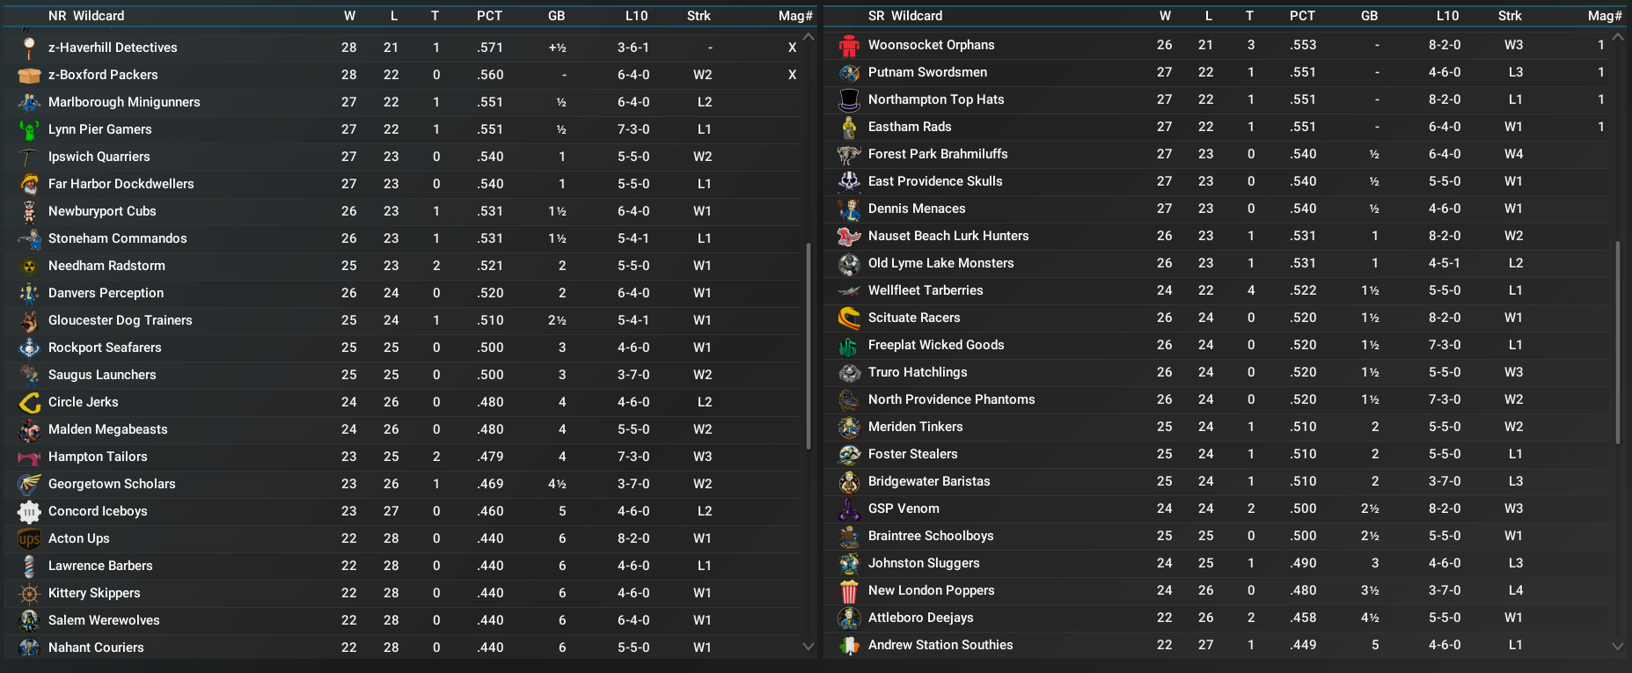Viewport: 1632px width, 673px height.
Task: Click the Concord Iceboys logo
Action: (29, 512)
